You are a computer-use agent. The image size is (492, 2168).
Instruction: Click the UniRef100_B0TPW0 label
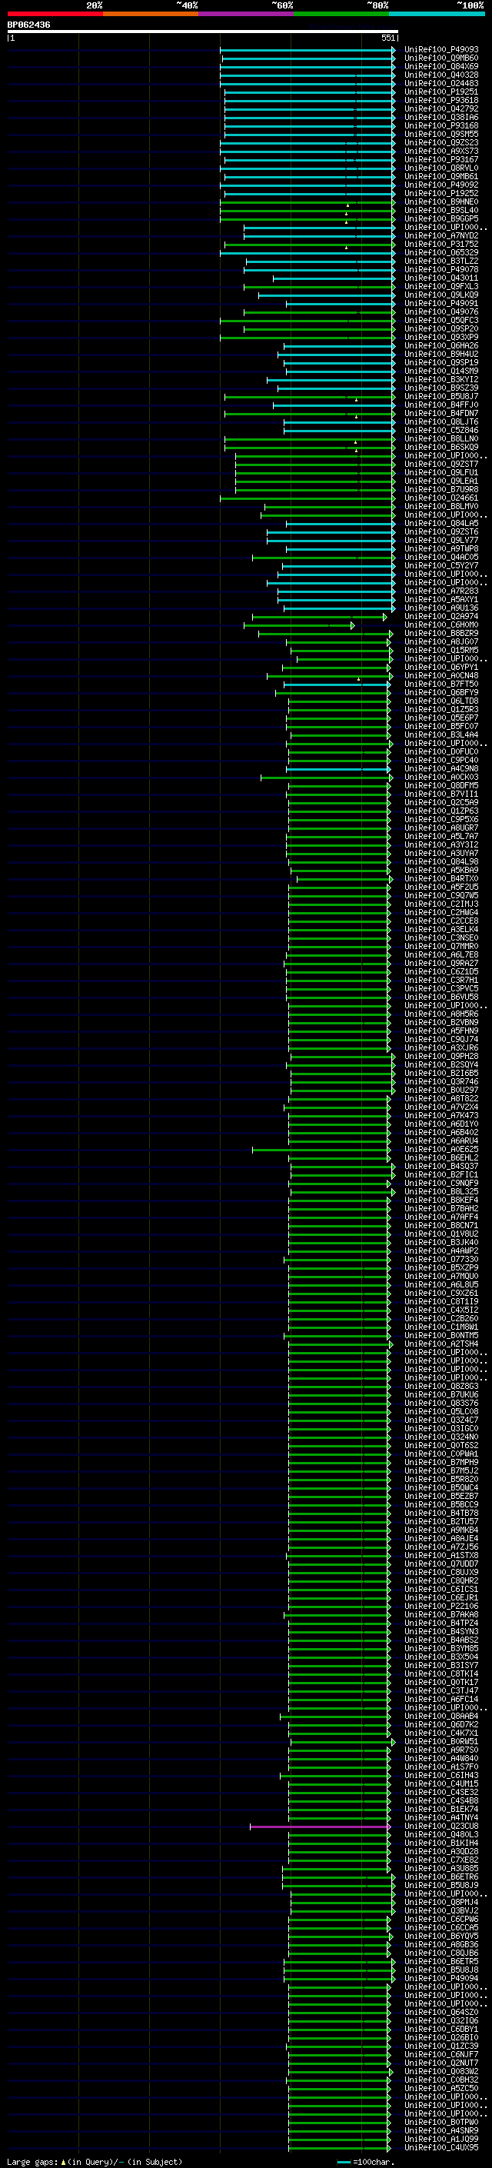[x=440, y=2122]
